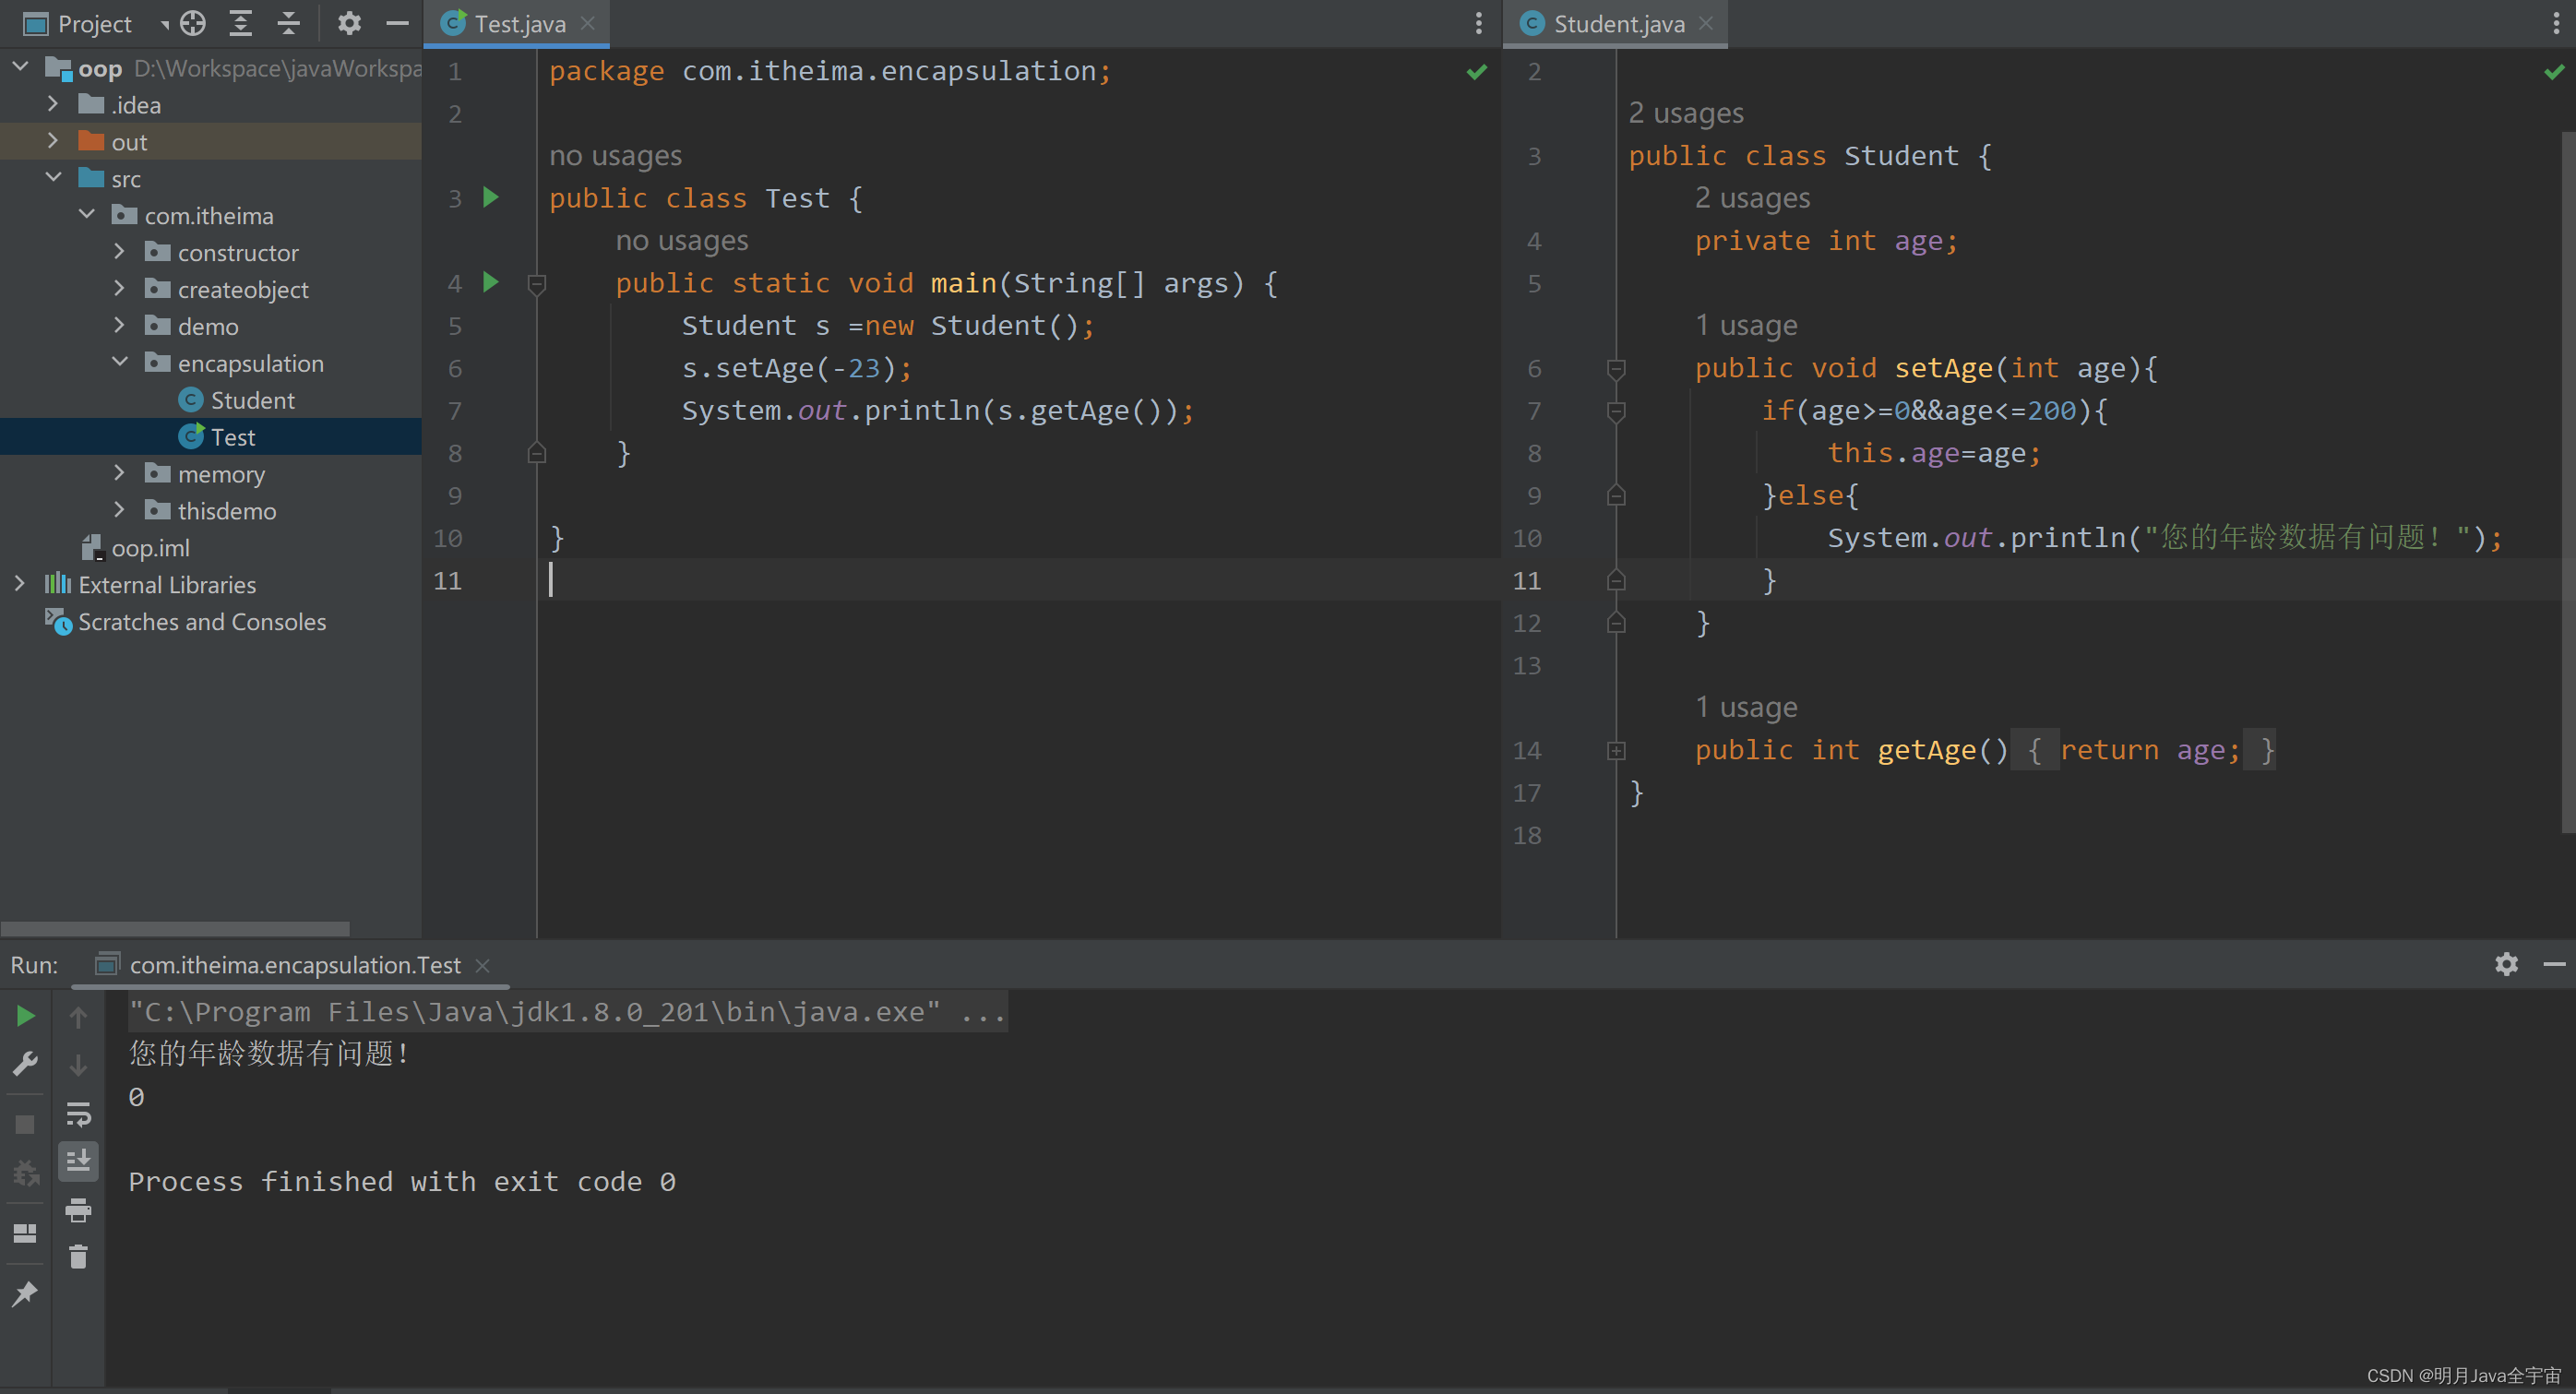This screenshot has height=1394, width=2576.
Task: Click the scroll up arrow in Run panel
Action: click(80, 1015)
